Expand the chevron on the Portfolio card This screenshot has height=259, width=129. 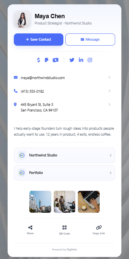coord(111,173)
